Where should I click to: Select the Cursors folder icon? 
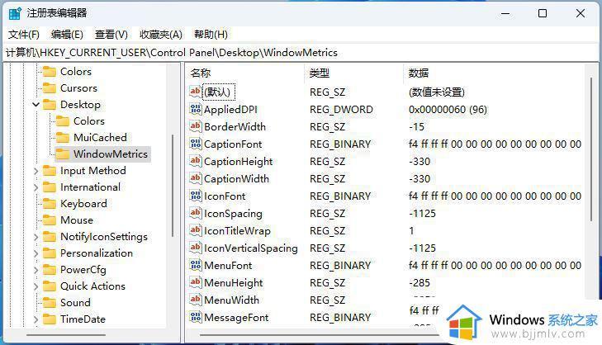50,87
